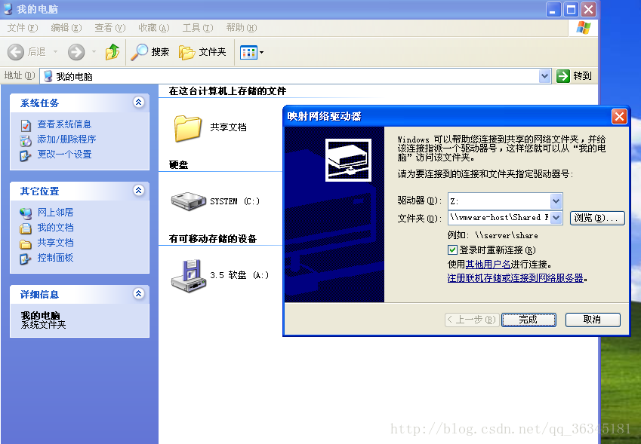Click the change a setting icon
641x444 pixels.
point(26,155)
